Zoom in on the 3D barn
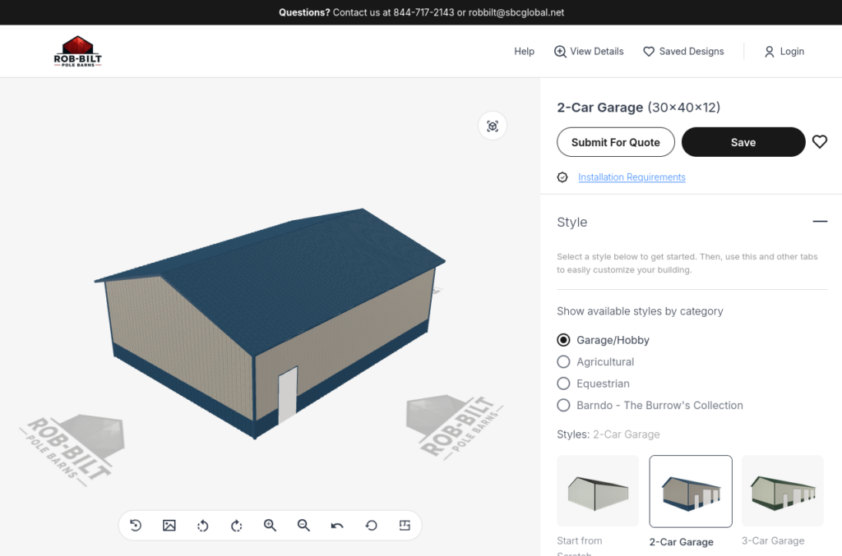 (x=270, y=526)
